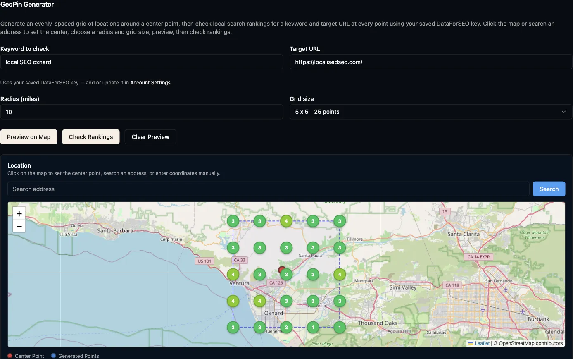Viewport: 573px width, 359px height.
Task: Click the 4 marker directly above the Ventura label
Action: pos(233,274)
